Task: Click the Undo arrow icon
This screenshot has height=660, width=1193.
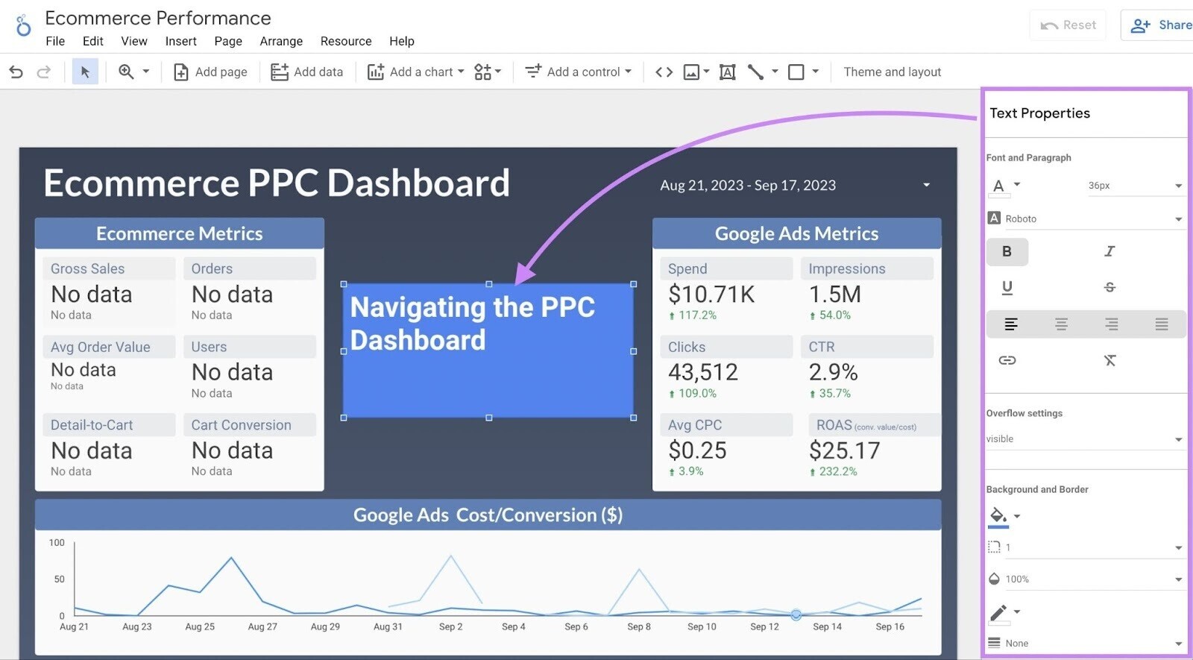Action: [x=16, y=72]
